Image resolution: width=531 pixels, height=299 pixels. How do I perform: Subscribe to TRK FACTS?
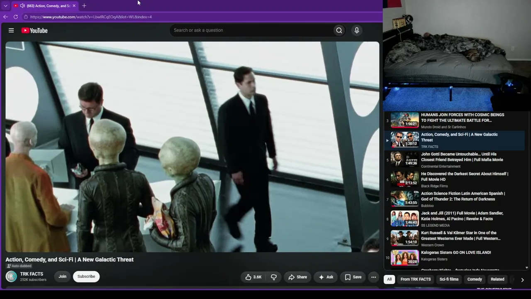(x=86, y=277)
